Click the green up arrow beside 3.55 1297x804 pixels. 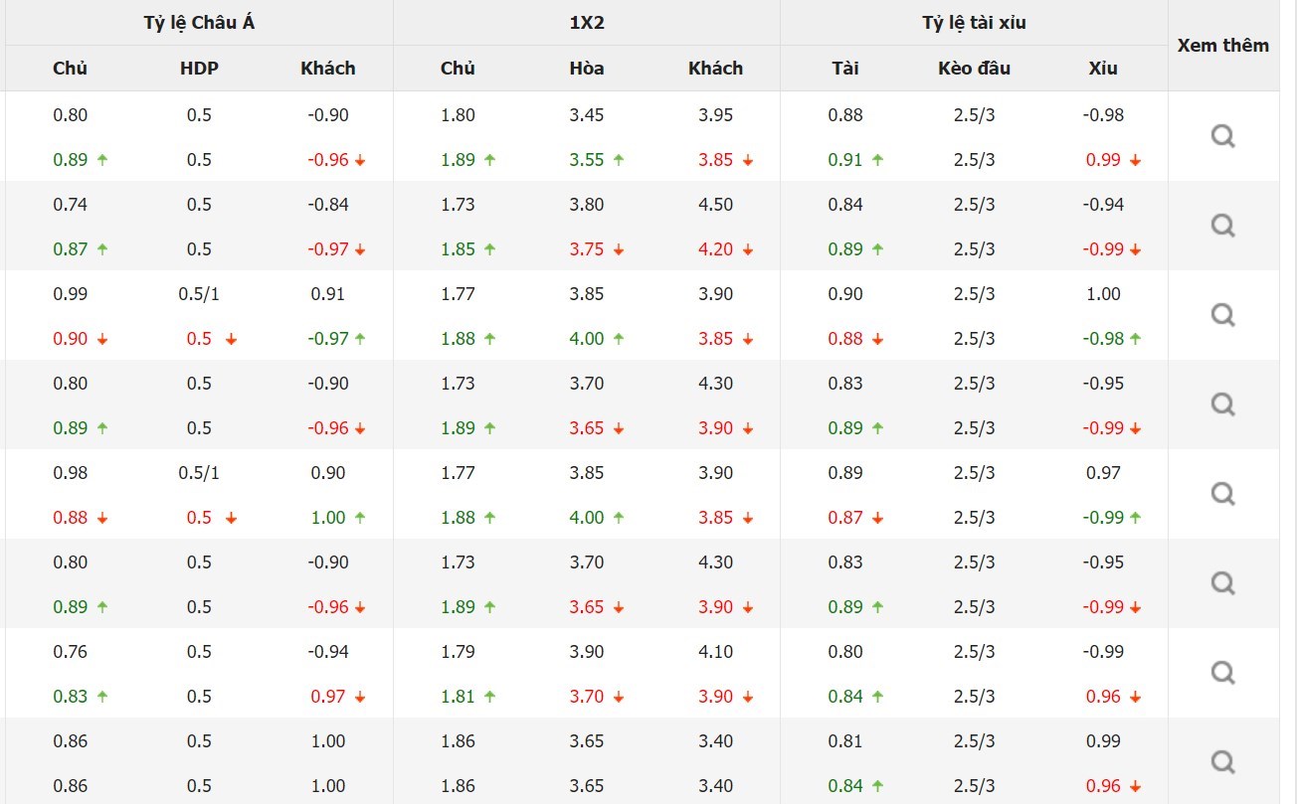pyautogui.click(x=619, y=160)
